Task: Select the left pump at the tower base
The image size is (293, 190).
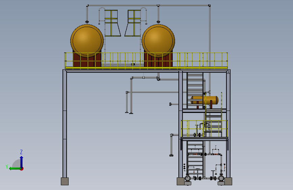Action: pyautogui.click(x=188, y=179)
